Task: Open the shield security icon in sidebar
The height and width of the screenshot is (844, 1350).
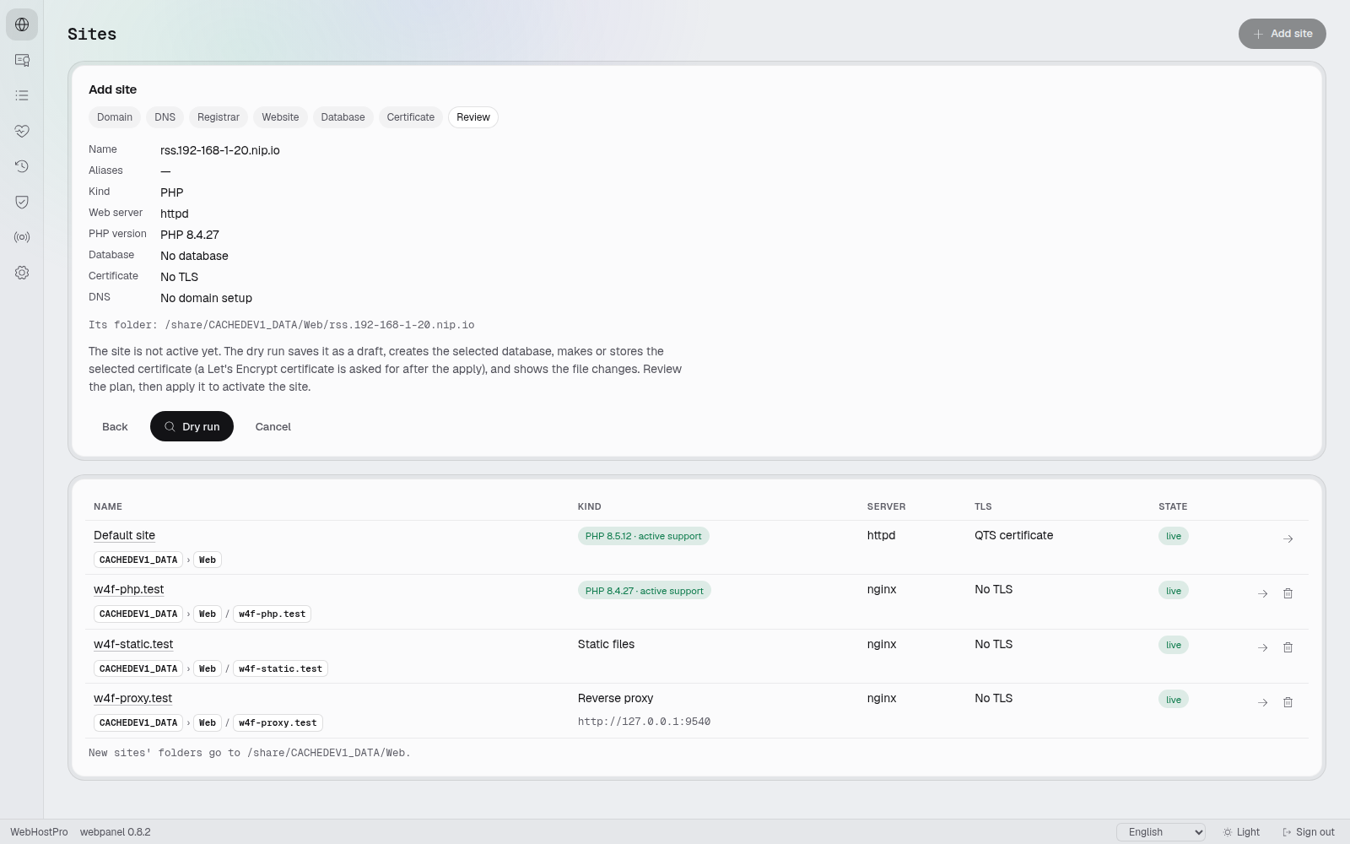Action: (22, 202)
